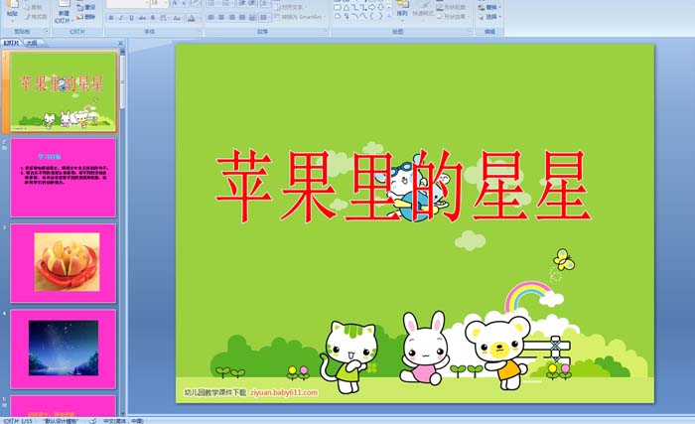Viewport: 695px width, 424px height.
Task: Click the slide title 苹果里的星星
Action: [x=403, y=186]
